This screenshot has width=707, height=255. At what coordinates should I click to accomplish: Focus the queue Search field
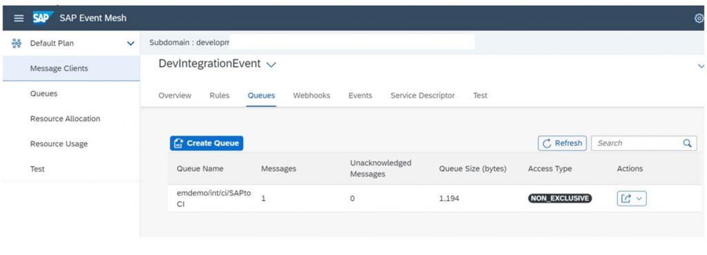point(644,143)
